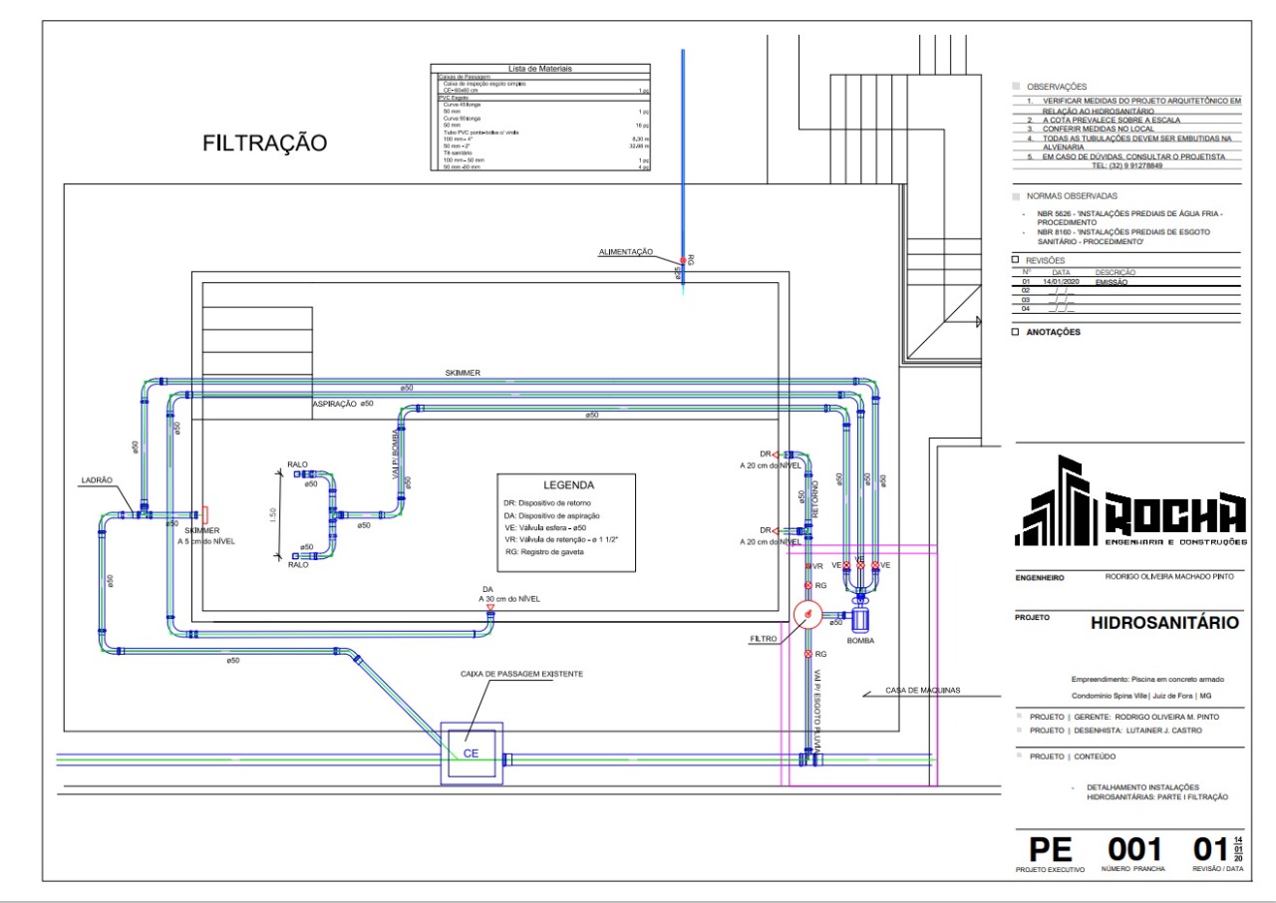Click the upper RALO drain symbol

(297, 474)
